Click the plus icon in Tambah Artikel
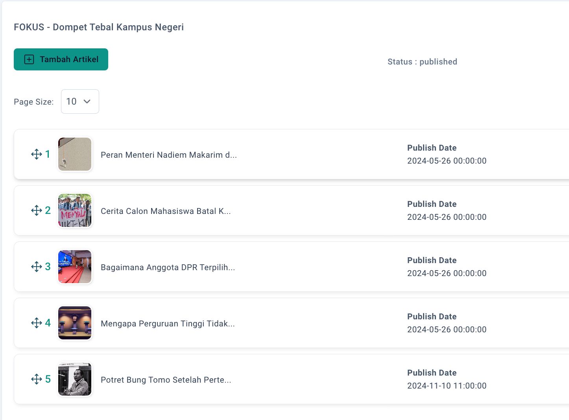The width and height of the screenshot is (569, 420). point(29,59)
